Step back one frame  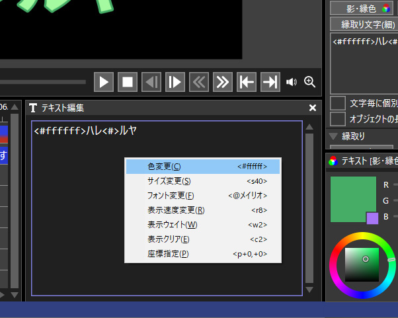(x=151, y=82)
